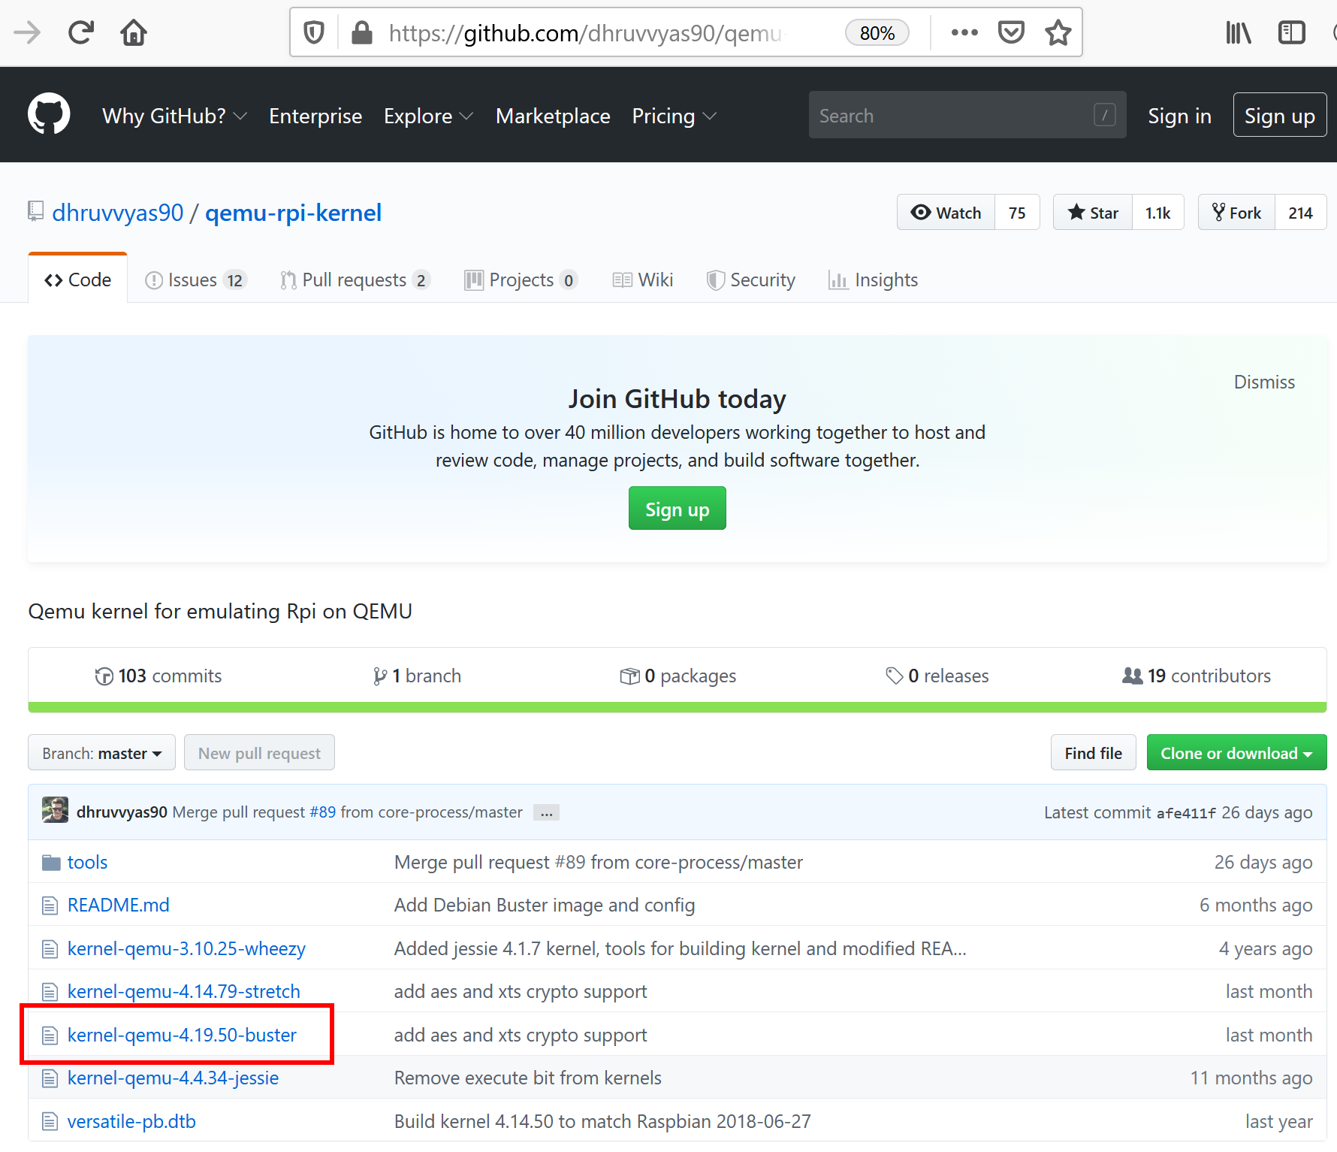Image resolution: width=1337 pixels, height=1152 pixels.
Task: Open the Insights tab
Action: click(x=873, y=280)
